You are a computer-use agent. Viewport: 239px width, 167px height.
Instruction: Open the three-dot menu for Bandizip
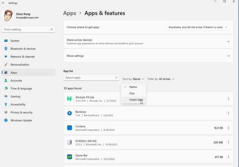(x=228, y=113)
